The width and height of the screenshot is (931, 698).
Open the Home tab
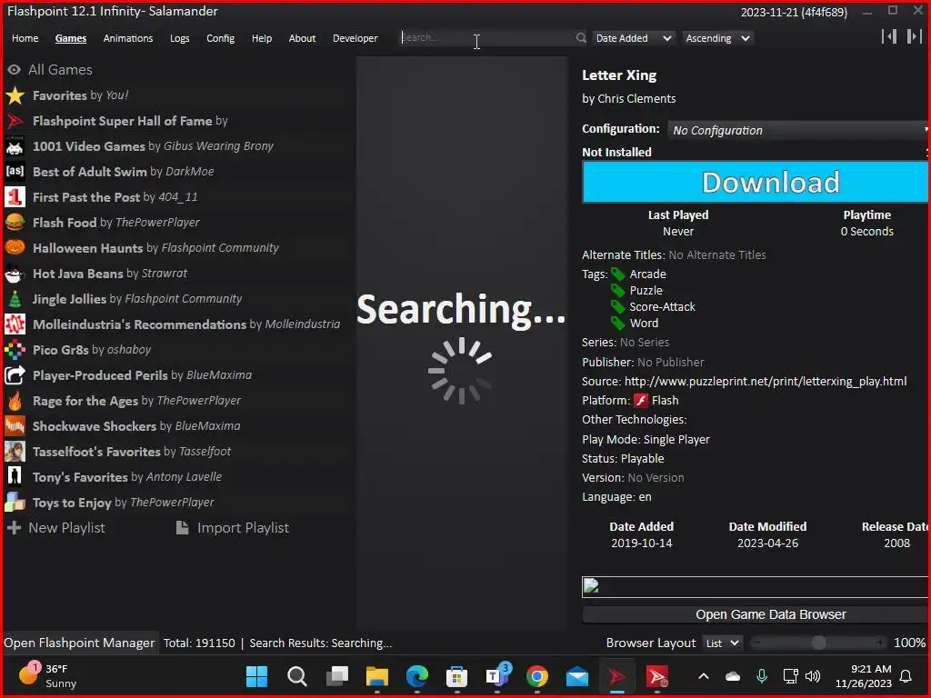pos(25,38)
